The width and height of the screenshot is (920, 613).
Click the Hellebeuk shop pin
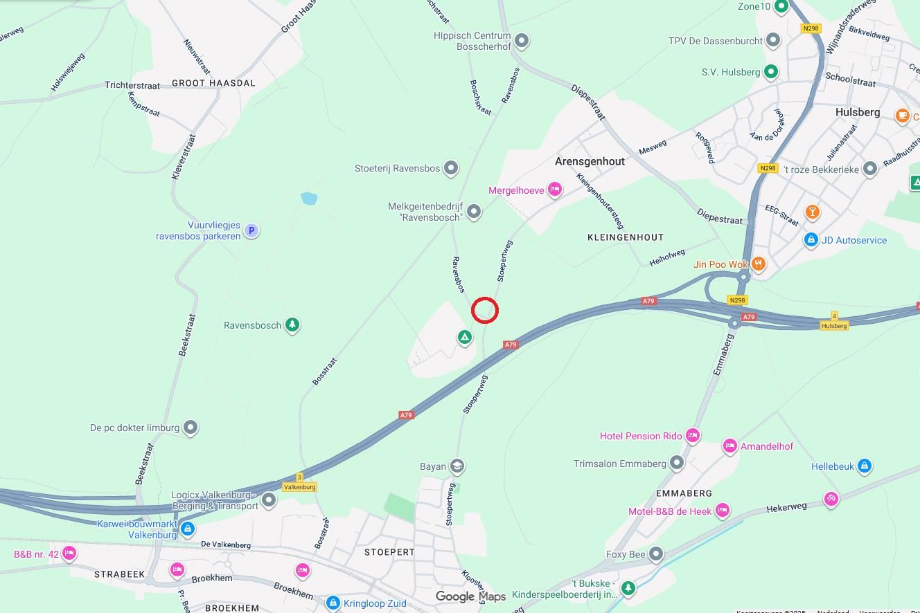[864, 466]
